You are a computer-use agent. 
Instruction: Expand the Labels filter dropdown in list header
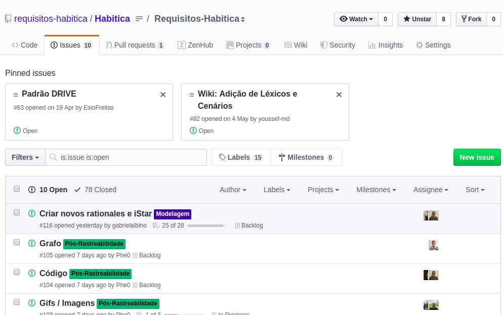[277, 190]
